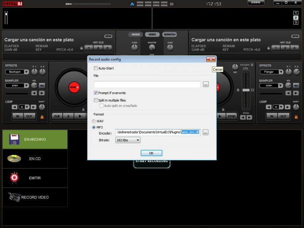
Task: Click the Encoder path input field
Action: pyautogui.click(x=158, y=132)
